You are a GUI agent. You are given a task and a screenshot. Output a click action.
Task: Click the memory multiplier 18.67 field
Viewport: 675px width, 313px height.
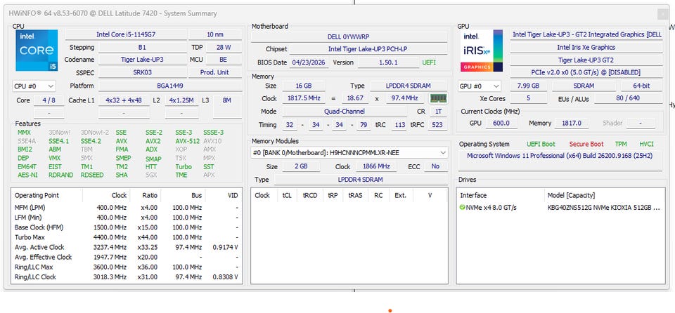[x=356, y=98]
